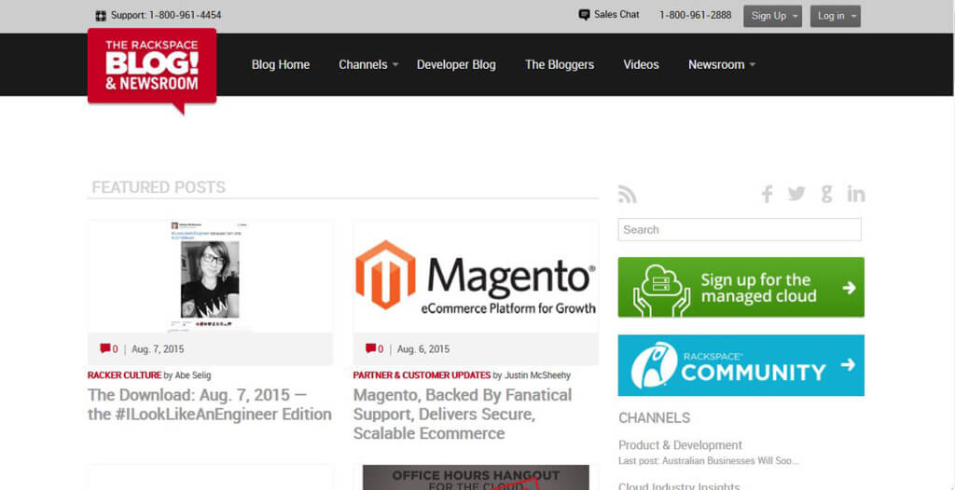Open the #ILookLikeAnEngineer post thumbnail
The width and height of the screenshot is (955, 490).
tap(210, 277)
